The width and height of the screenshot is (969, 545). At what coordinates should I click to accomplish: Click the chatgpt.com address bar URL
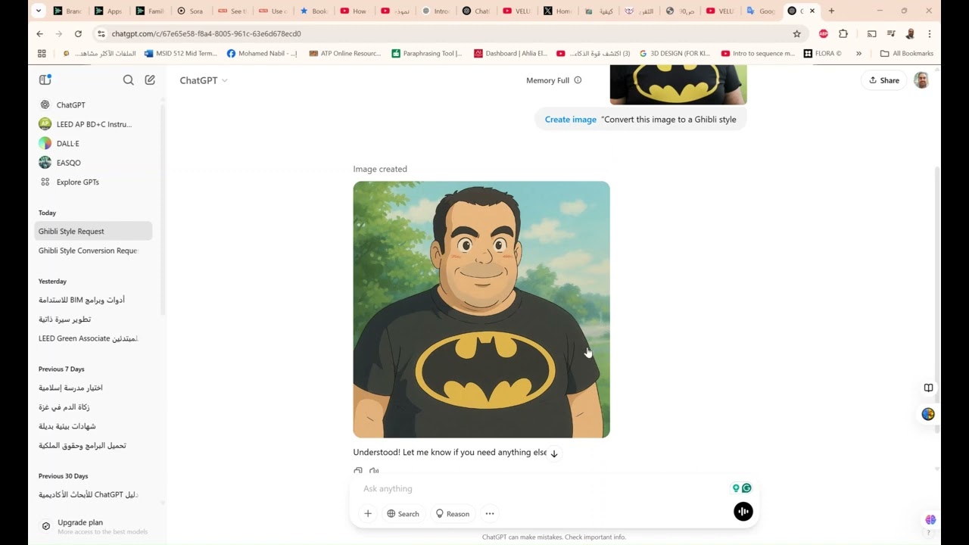[206, 34]
